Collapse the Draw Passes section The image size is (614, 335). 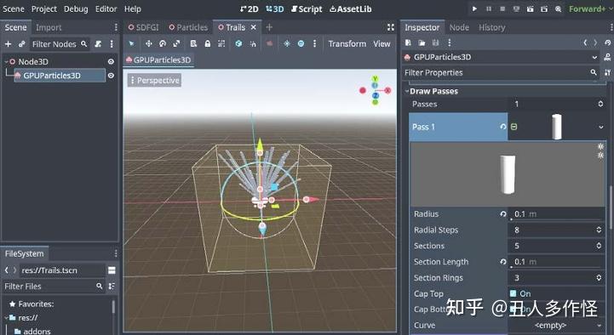pos(407,91)
